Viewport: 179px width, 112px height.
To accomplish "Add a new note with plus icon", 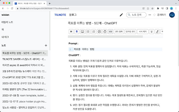I will click(x=46, y=45).
